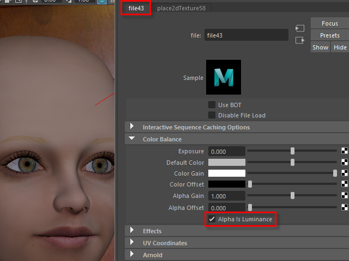Screen dimensions: 349x261
Task: Open the white Color Gain swatch
Action: tap(227, 173)
